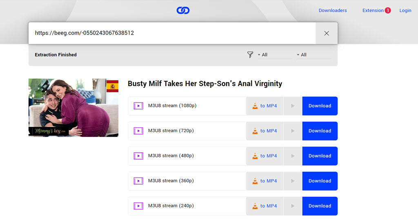Expand the second All filter dropdown
418x220 pixels.
click(x=314, y=55)
